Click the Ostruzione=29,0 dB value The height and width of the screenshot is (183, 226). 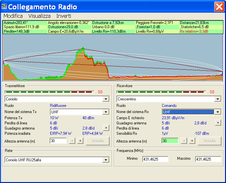pos(63,27)
